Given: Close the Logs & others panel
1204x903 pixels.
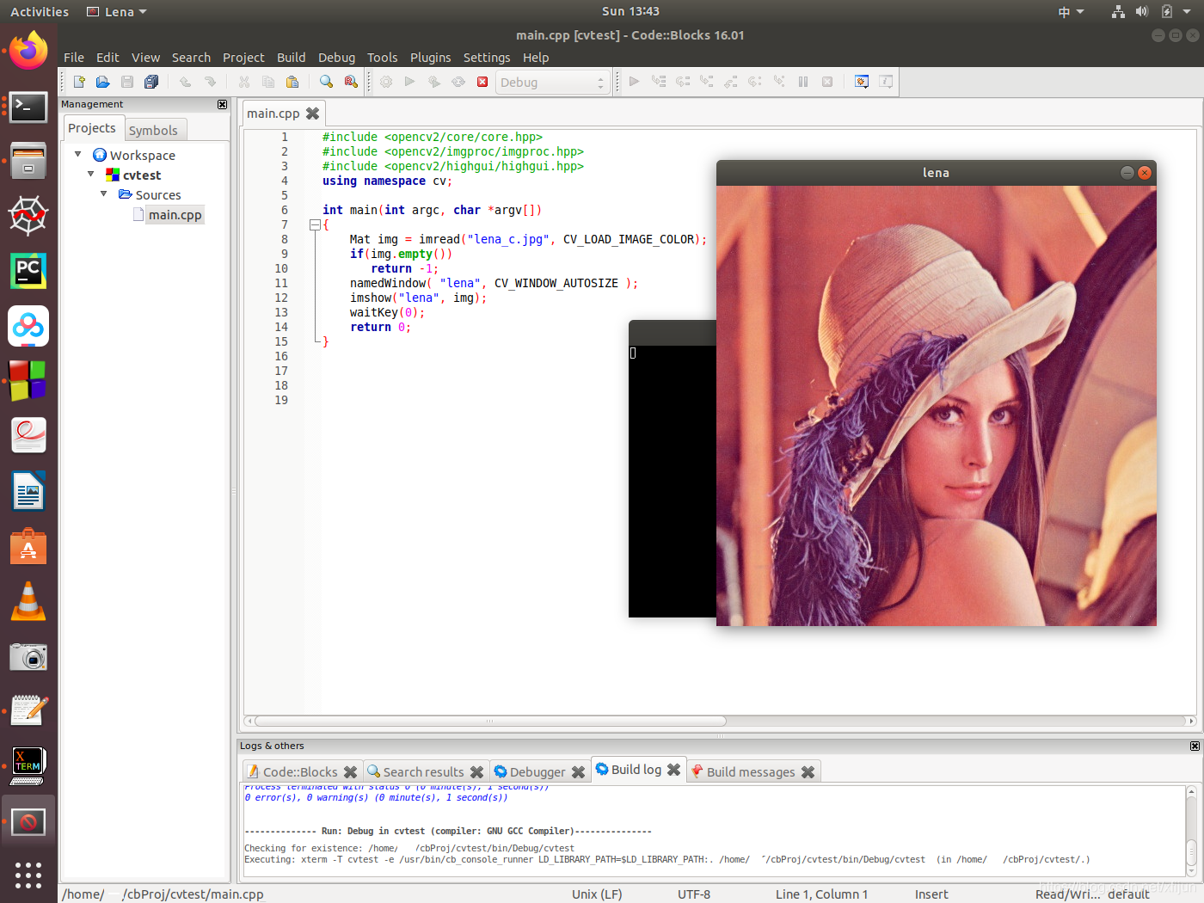Looking at the screenshot, I should coord(1195,746).
